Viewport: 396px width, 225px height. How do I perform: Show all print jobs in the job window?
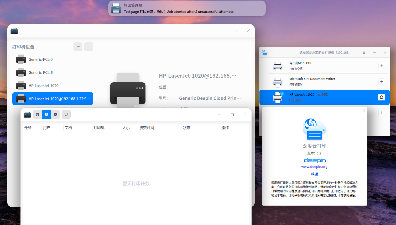point(37,114)
